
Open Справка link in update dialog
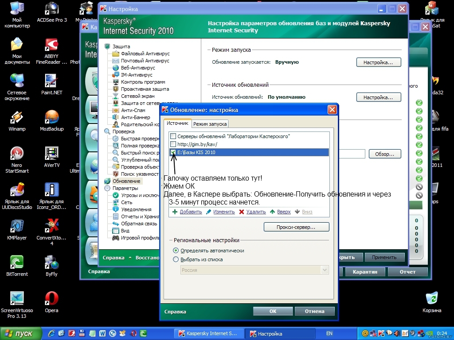click(x=175, y=312)
